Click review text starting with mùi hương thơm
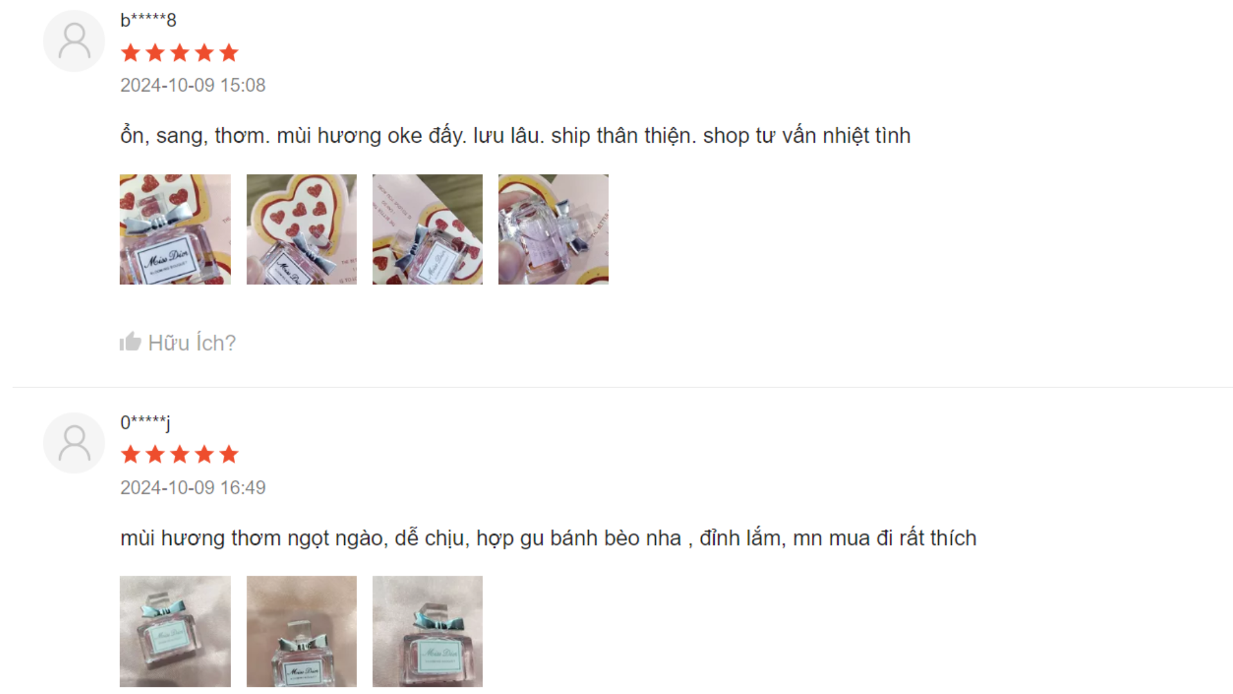 [548, 538]
